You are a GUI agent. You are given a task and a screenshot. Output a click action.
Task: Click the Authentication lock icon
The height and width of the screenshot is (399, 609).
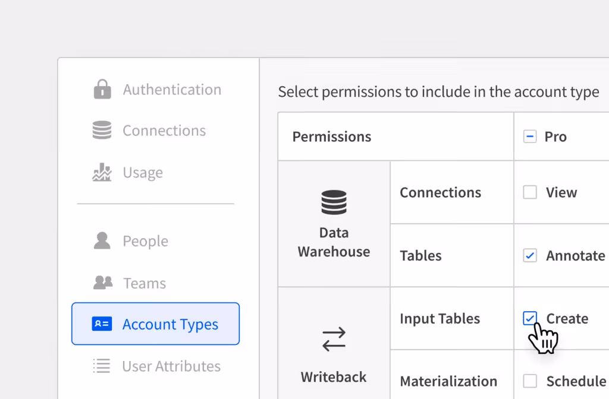(x=102, y=90)
